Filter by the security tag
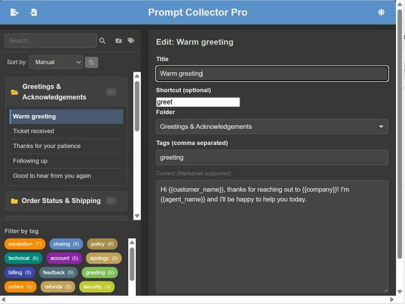Viewport: 405px width, 304px height. coord(97,287)
